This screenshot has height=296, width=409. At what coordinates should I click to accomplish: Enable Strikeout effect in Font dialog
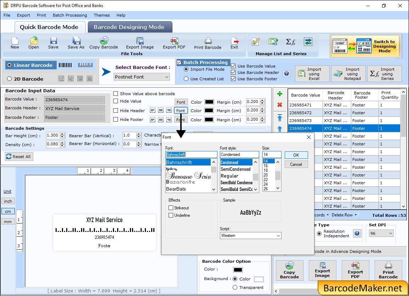coord(171,208)
